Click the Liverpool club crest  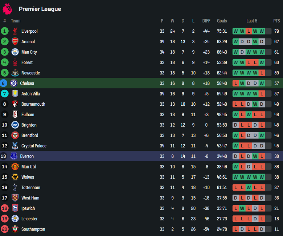(15, 31)
